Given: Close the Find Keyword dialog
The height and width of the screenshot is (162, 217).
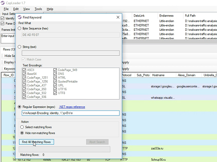Looking at the screenshot, I should click(118, 17).
